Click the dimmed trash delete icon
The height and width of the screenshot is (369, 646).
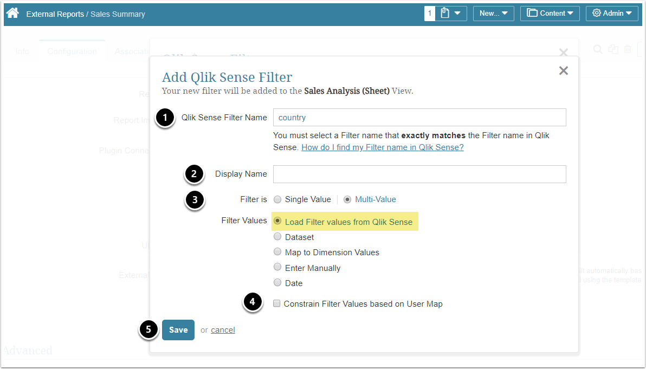628,49
